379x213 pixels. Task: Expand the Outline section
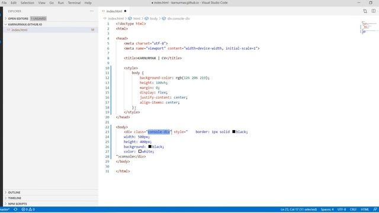(14, 192)
